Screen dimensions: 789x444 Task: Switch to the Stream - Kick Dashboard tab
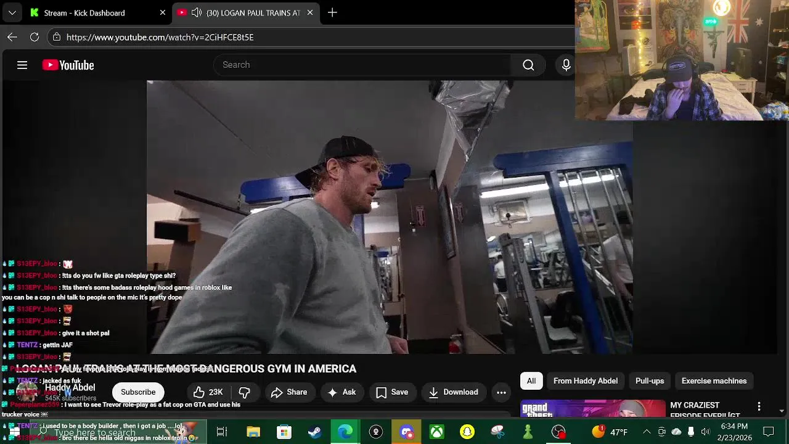(84, 12)
